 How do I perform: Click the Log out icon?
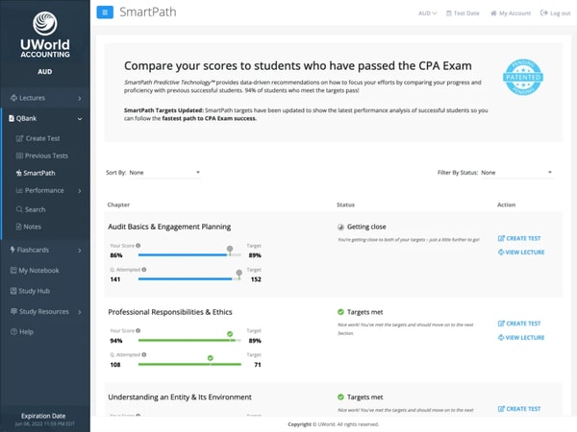point(543,13)
